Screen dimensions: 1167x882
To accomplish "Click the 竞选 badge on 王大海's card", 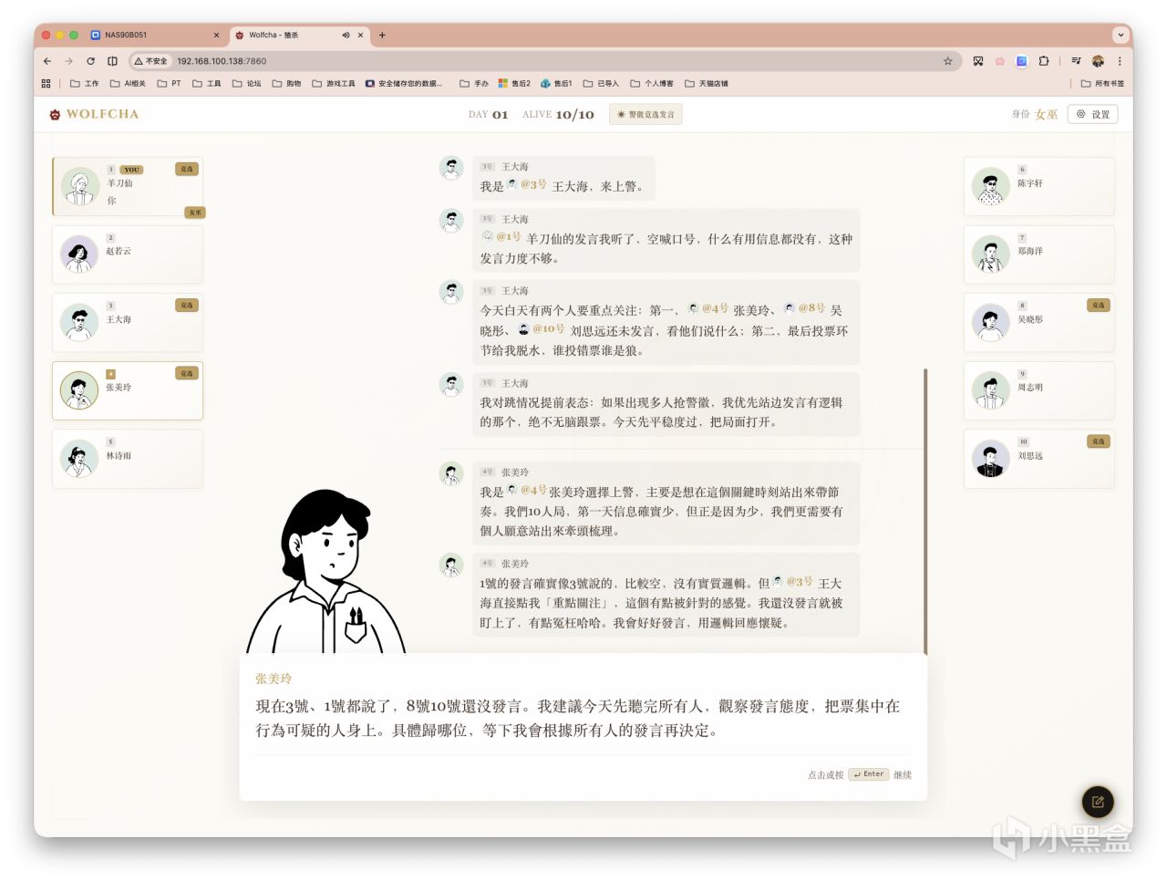I will [x=187, y=306].
